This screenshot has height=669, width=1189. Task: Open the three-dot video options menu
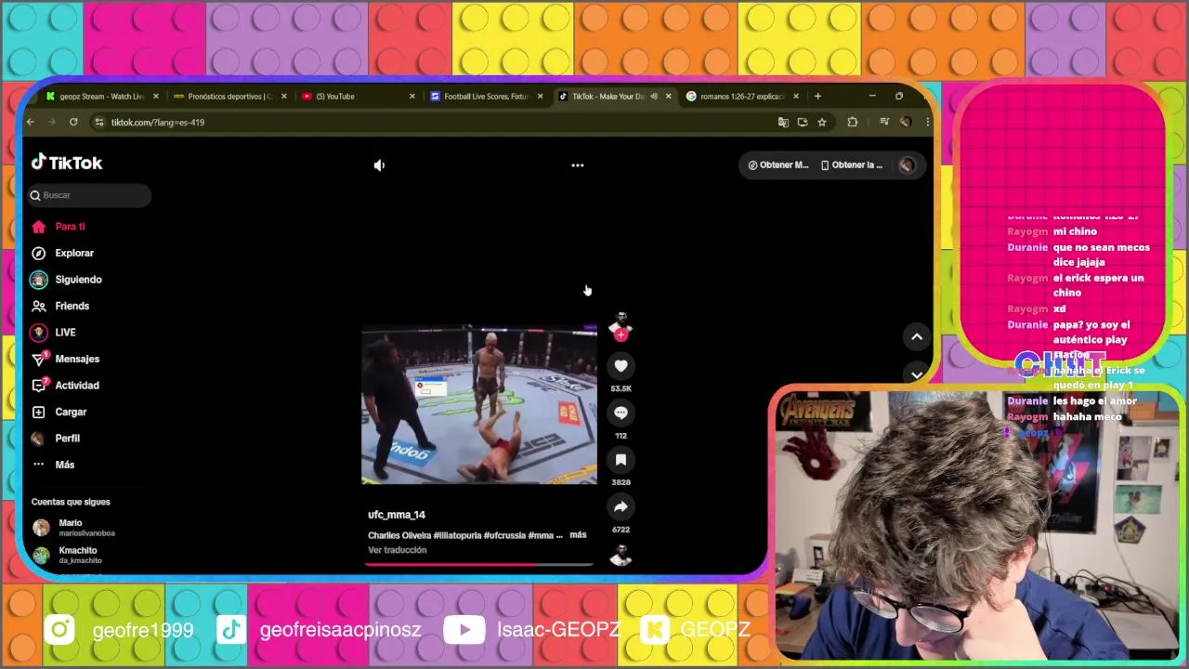(x=577, y=165)
